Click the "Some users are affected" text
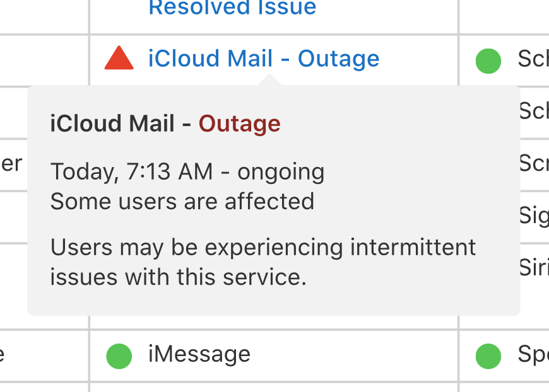 [x=182, y=202]
